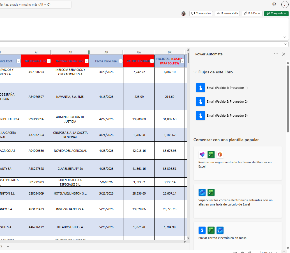Open the filter dropdown for Fecha Inicio Real
The width and height of the screenshot is (290, 253).
click(121, 61)
